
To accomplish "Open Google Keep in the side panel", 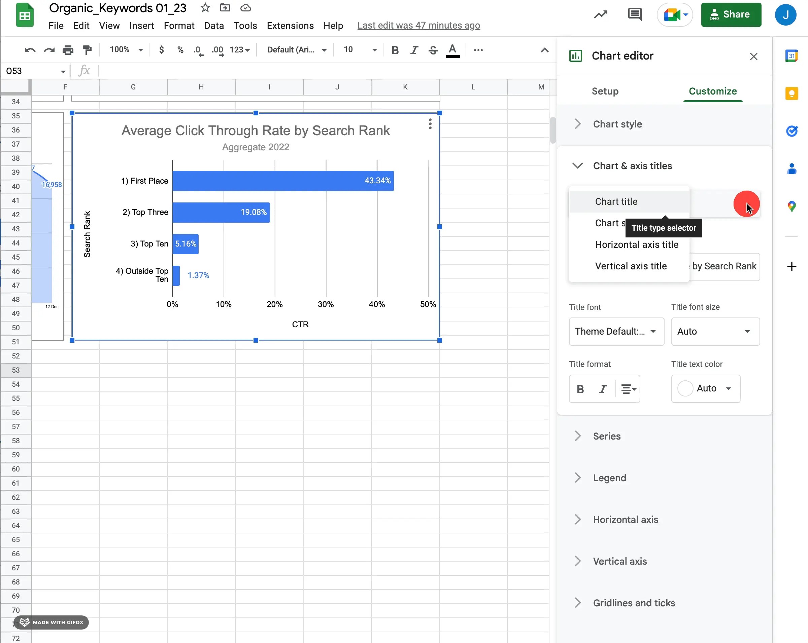I will (792, 93).
